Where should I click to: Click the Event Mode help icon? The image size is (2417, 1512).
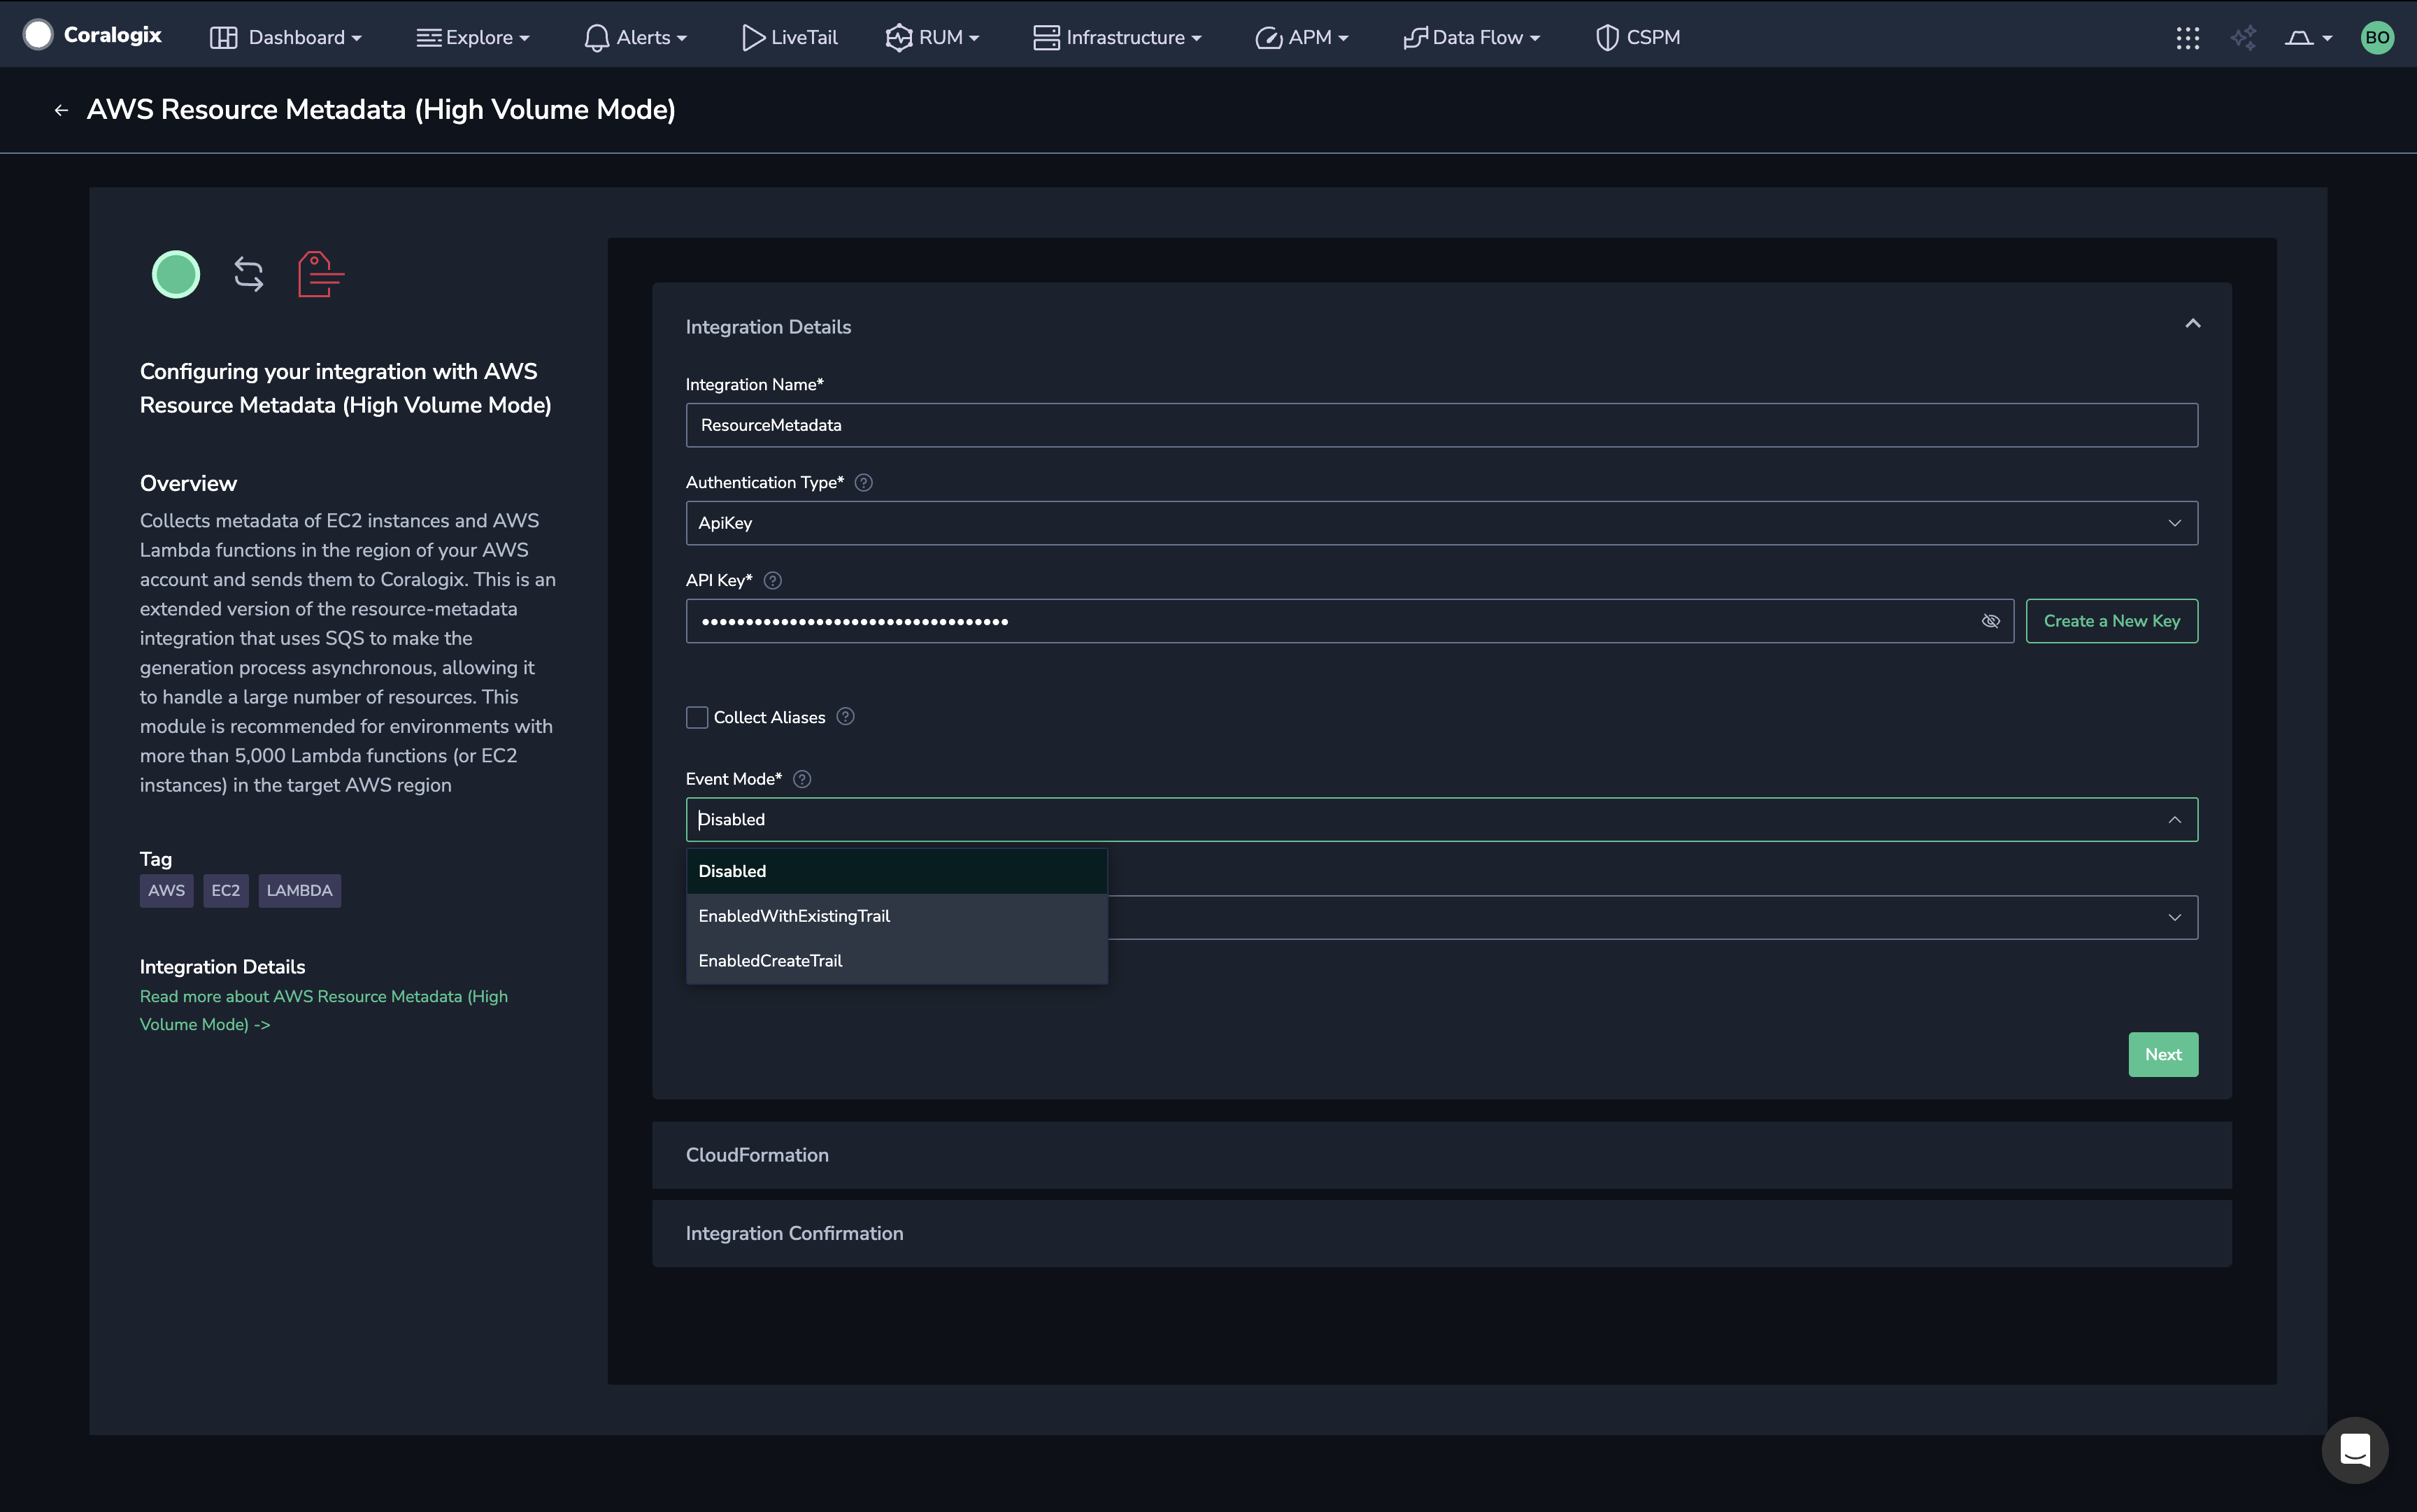[x=801, y=779]
